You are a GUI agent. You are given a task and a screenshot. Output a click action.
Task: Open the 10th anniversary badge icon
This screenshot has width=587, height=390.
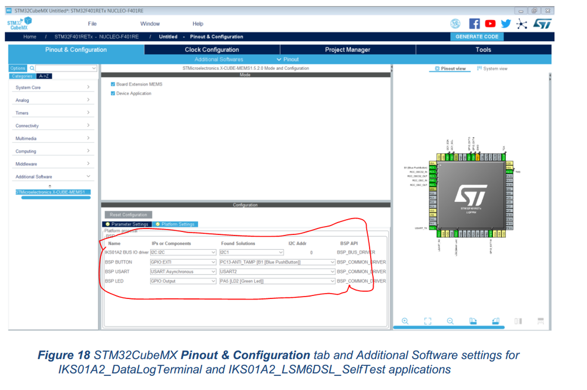(455, 24)
